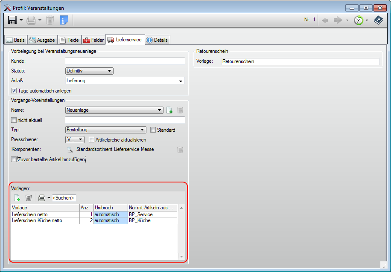Click the clock history icon in toolbar

point(359,20)
